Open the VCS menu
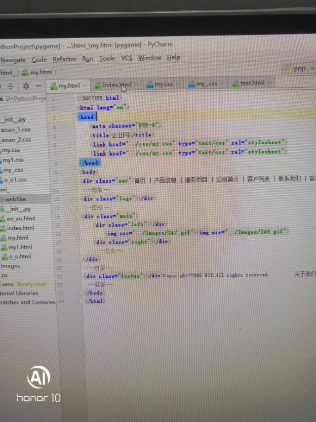This screenshot has width=316, height=422. coord(127,58)
